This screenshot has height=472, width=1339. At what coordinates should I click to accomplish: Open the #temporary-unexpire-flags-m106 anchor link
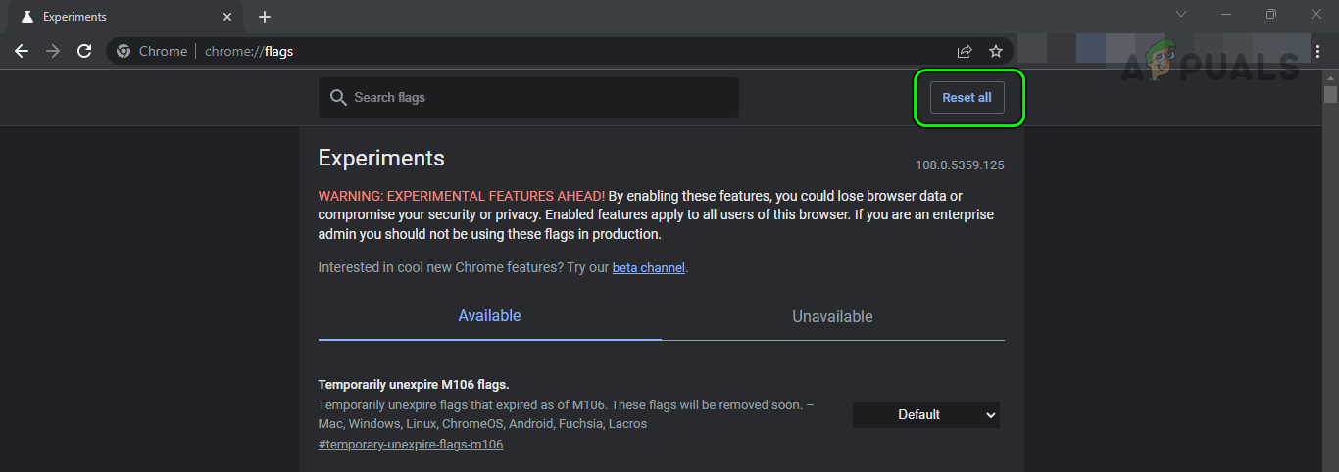(411, 445)
